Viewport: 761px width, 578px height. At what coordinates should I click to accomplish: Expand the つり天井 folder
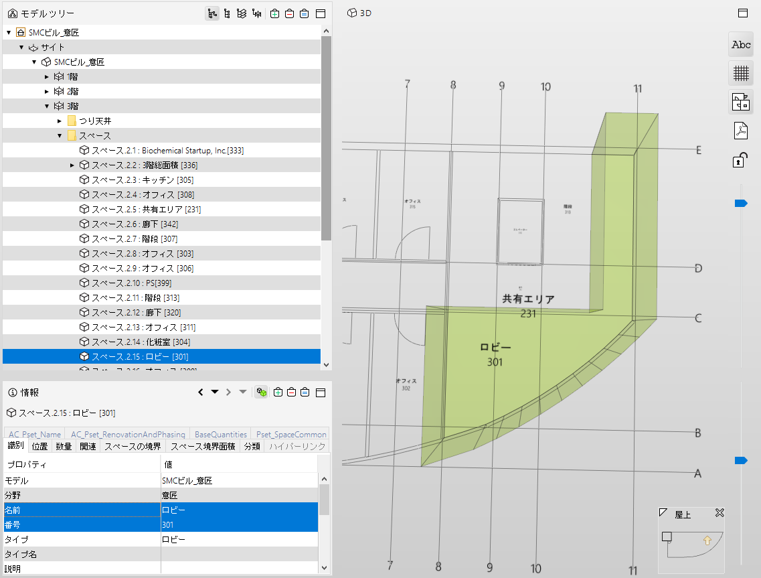pyautogui.click(x=59, y=121)
